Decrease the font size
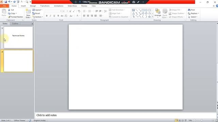 [x=74, y=11]
